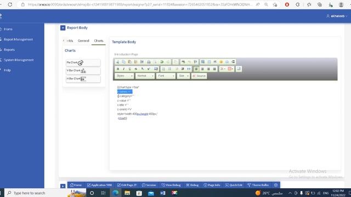Image resolution: width=351 pixels, height=197 pixels.
Task: Insert a bulleted list
Action: (x=169, y=69)
